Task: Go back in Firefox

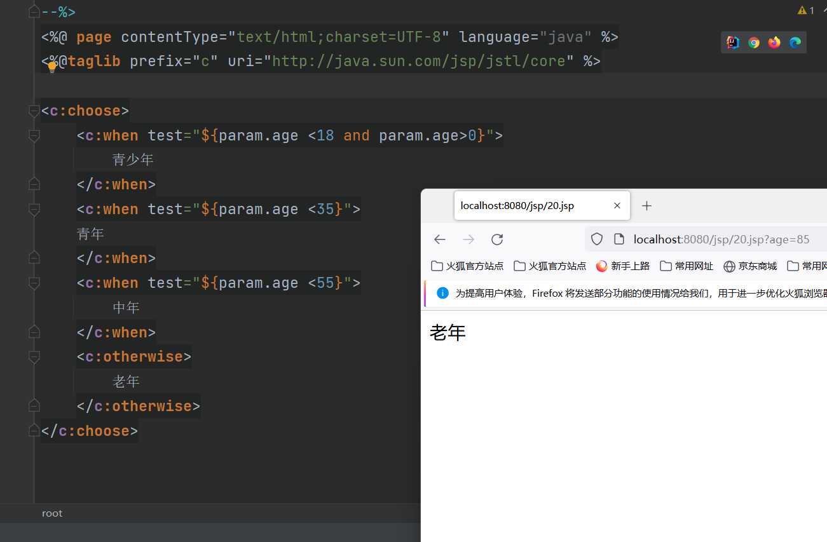Action: point(440,239)
